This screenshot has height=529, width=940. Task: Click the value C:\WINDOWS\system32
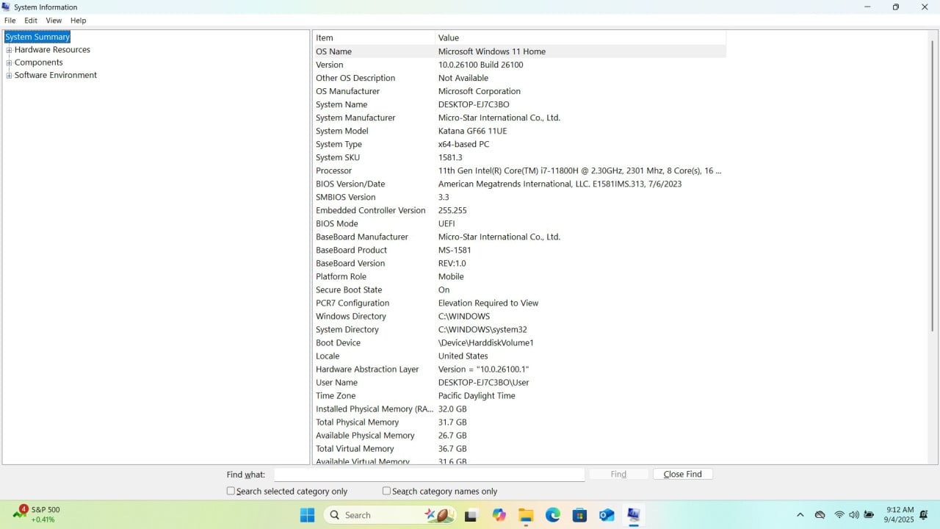(x=482, y=329)
